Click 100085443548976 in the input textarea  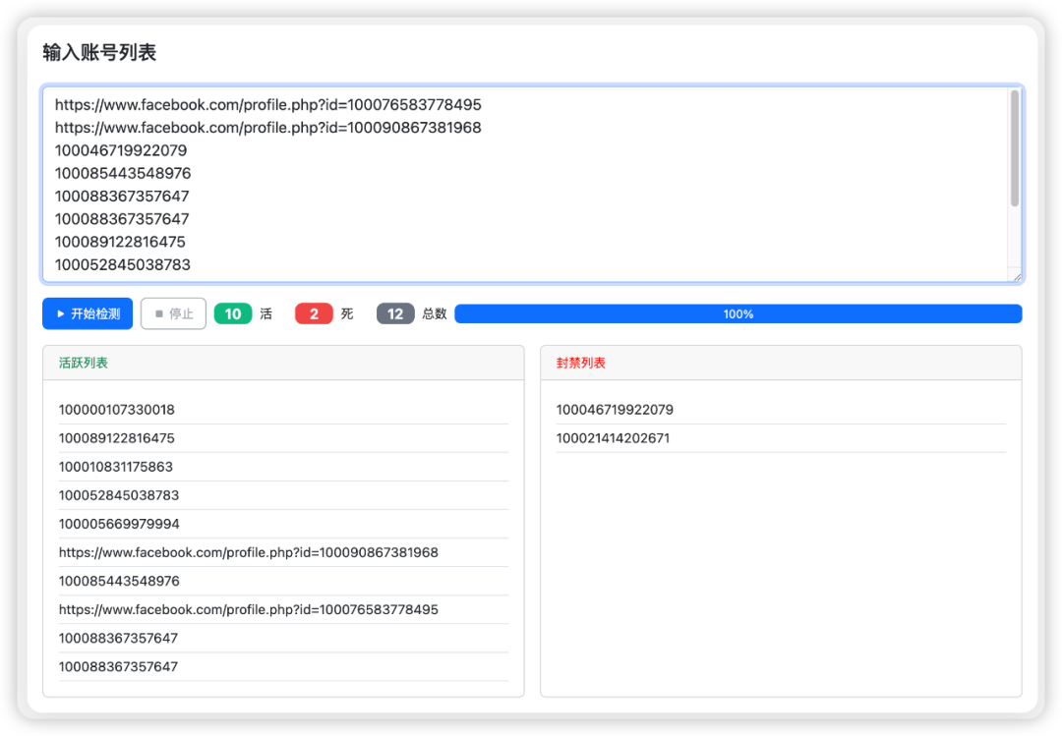123,173
